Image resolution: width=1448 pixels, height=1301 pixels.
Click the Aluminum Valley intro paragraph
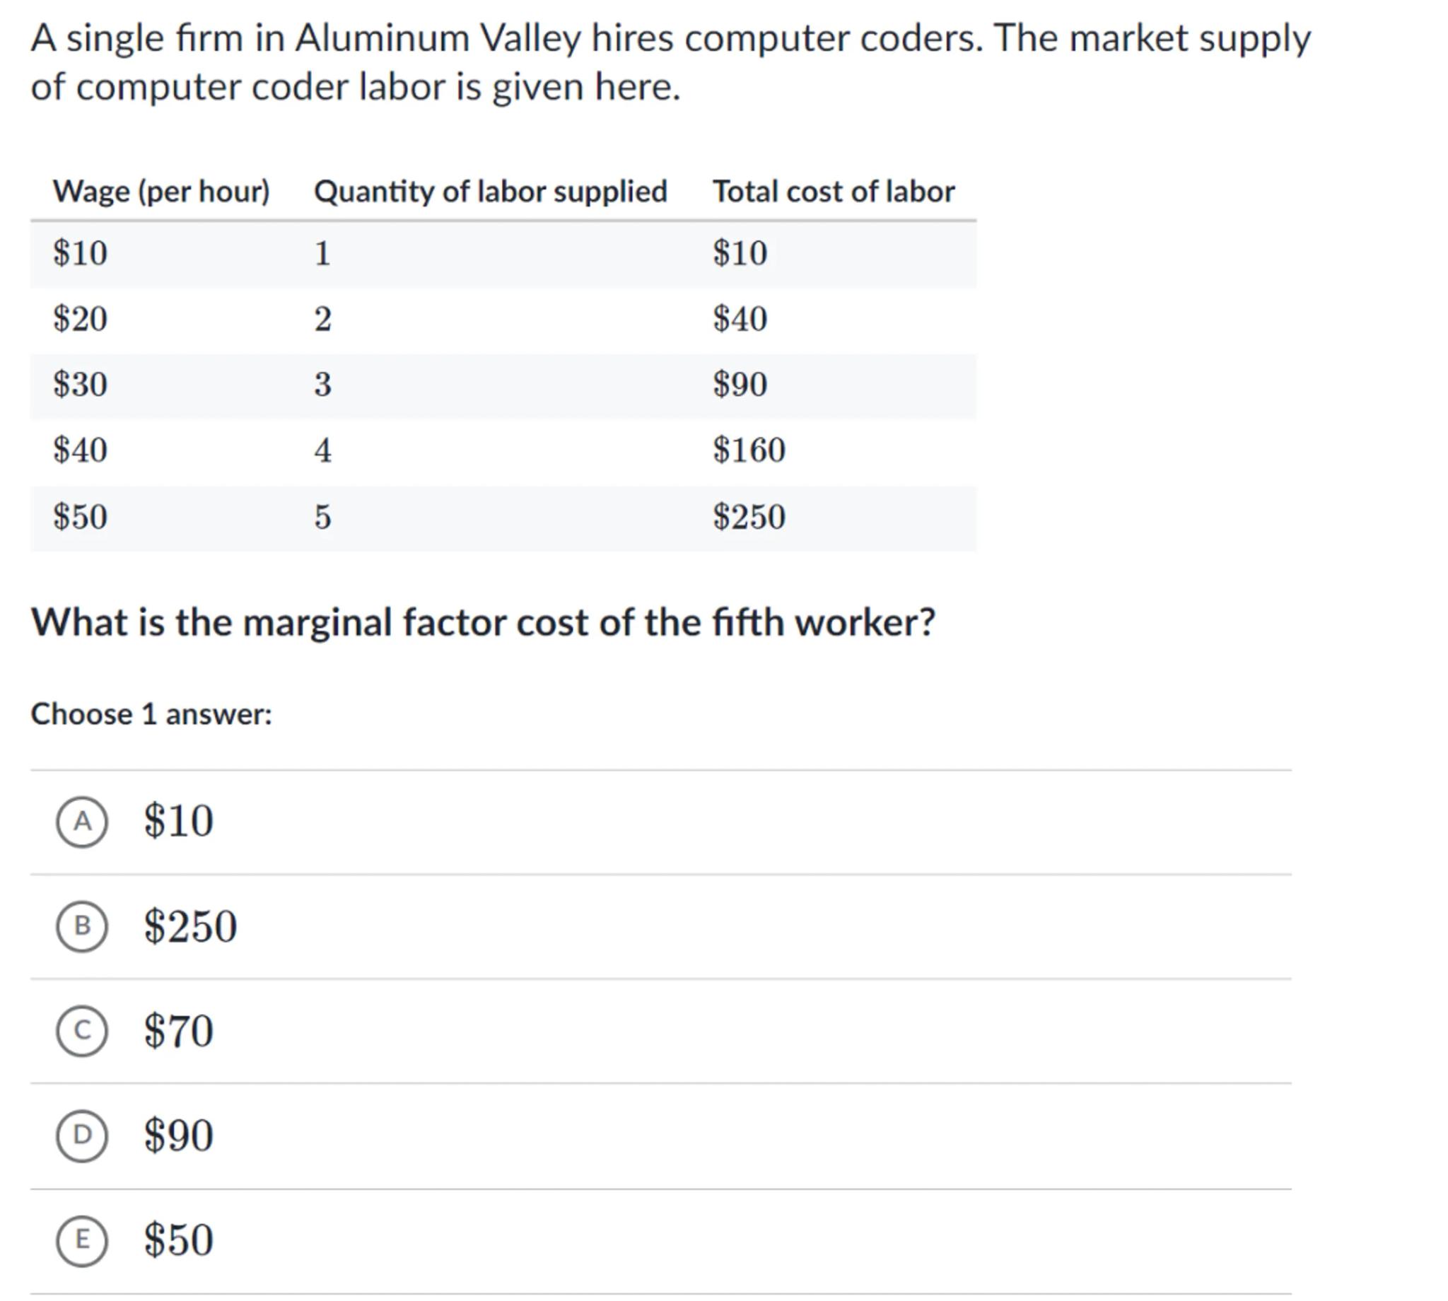670,62
